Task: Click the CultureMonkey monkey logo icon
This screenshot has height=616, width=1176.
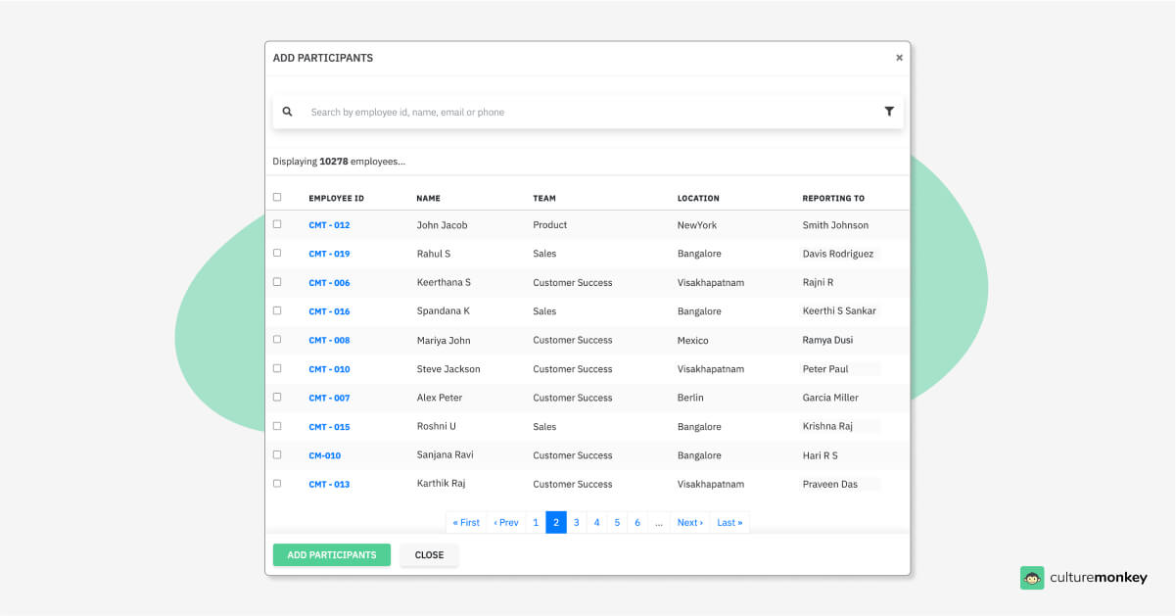Action: pos(1032,578)
